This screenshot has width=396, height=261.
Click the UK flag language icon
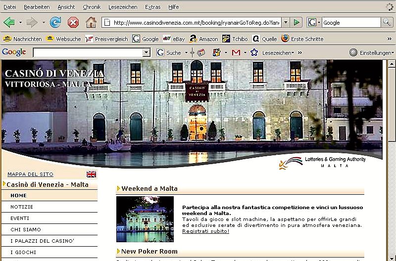[92, 174]
